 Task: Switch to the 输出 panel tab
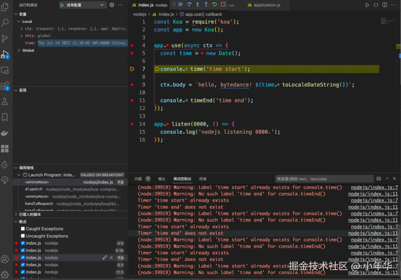161,179
